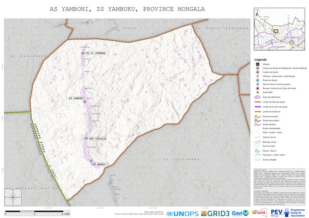Click the locator inset map thumbnail
Viewport: 309px width, 218px height.
click(280, 29)
